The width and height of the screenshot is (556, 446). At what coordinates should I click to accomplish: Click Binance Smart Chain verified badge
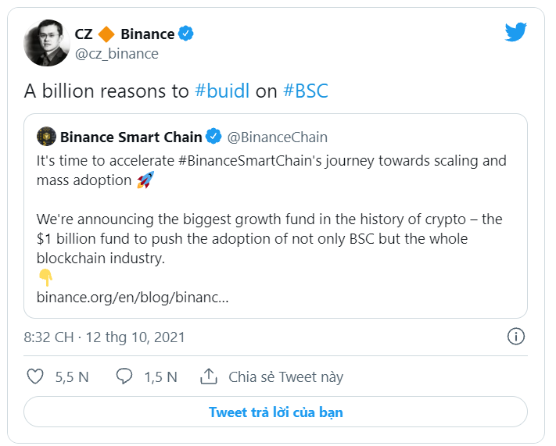pyautogui.click(x=214, y=137)
